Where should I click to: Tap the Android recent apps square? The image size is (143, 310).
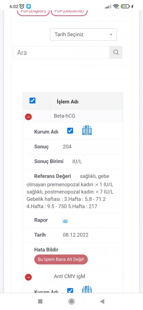40,301
